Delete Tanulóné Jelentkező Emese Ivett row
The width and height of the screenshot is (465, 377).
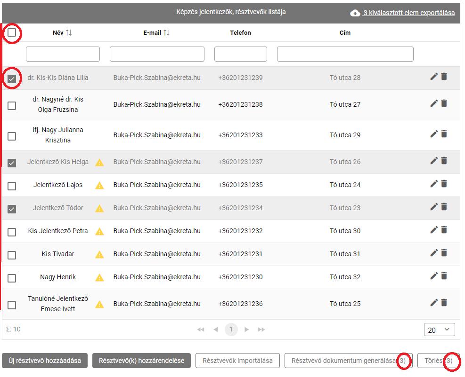(x=444, y=302)
